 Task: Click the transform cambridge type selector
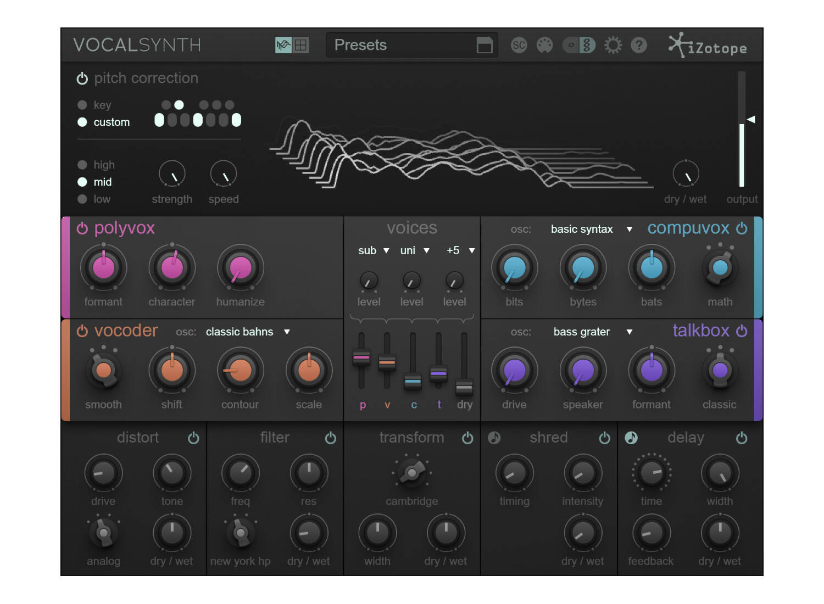pos(412,472)
